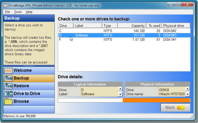Select the D: drive row
The height and width of the screenshot is (123, 198).
(124, 35)
